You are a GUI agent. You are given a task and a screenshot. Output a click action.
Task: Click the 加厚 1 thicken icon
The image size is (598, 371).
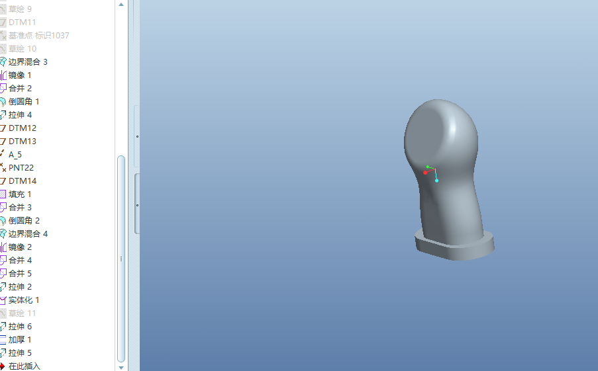pyautogui.click(x=3, y=340)
